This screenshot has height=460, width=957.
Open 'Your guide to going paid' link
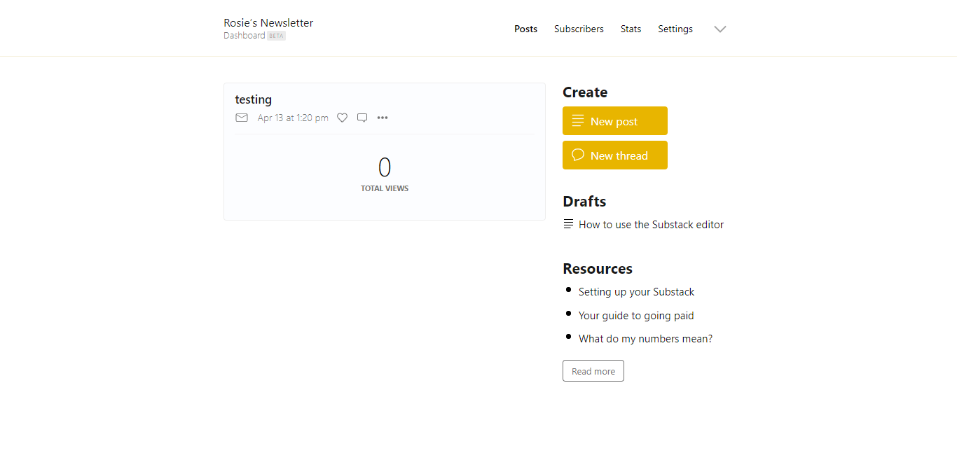[636, 316]
